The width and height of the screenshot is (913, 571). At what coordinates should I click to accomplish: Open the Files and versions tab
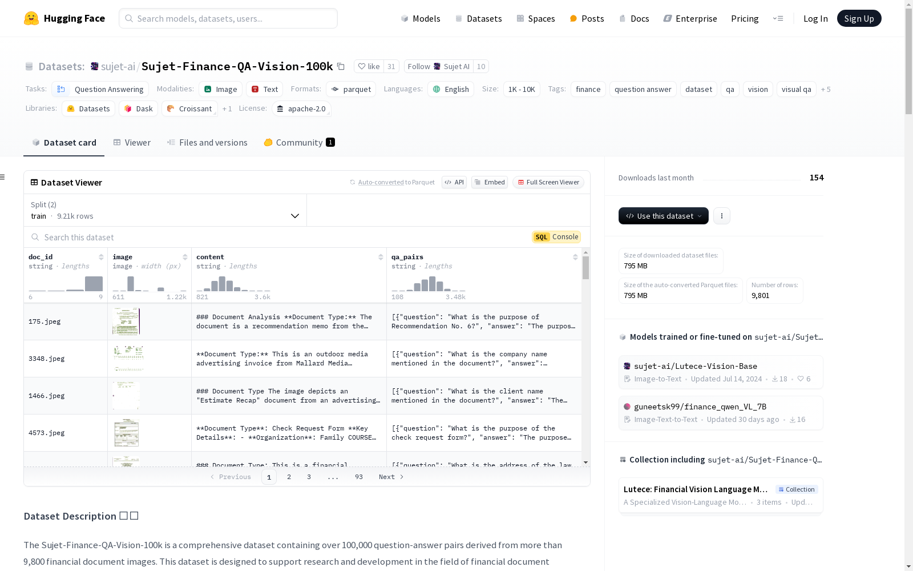[x=207, y=143]
